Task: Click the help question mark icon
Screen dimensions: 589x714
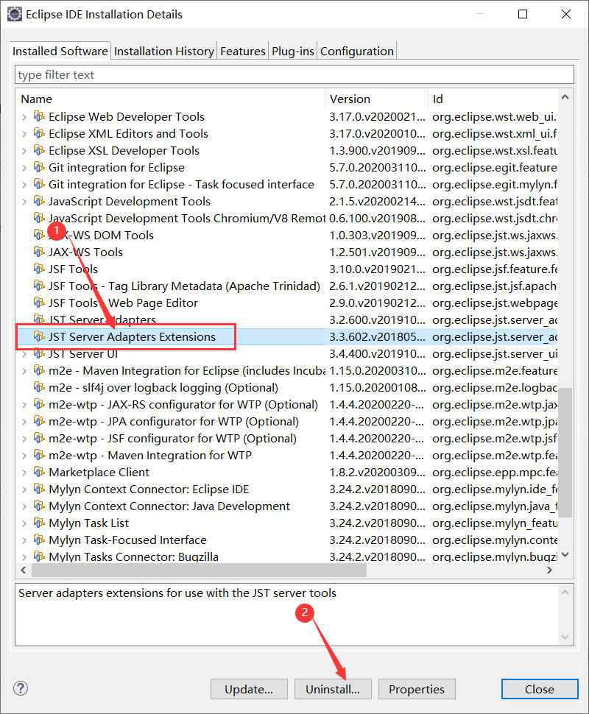Action: coord(20,688)
